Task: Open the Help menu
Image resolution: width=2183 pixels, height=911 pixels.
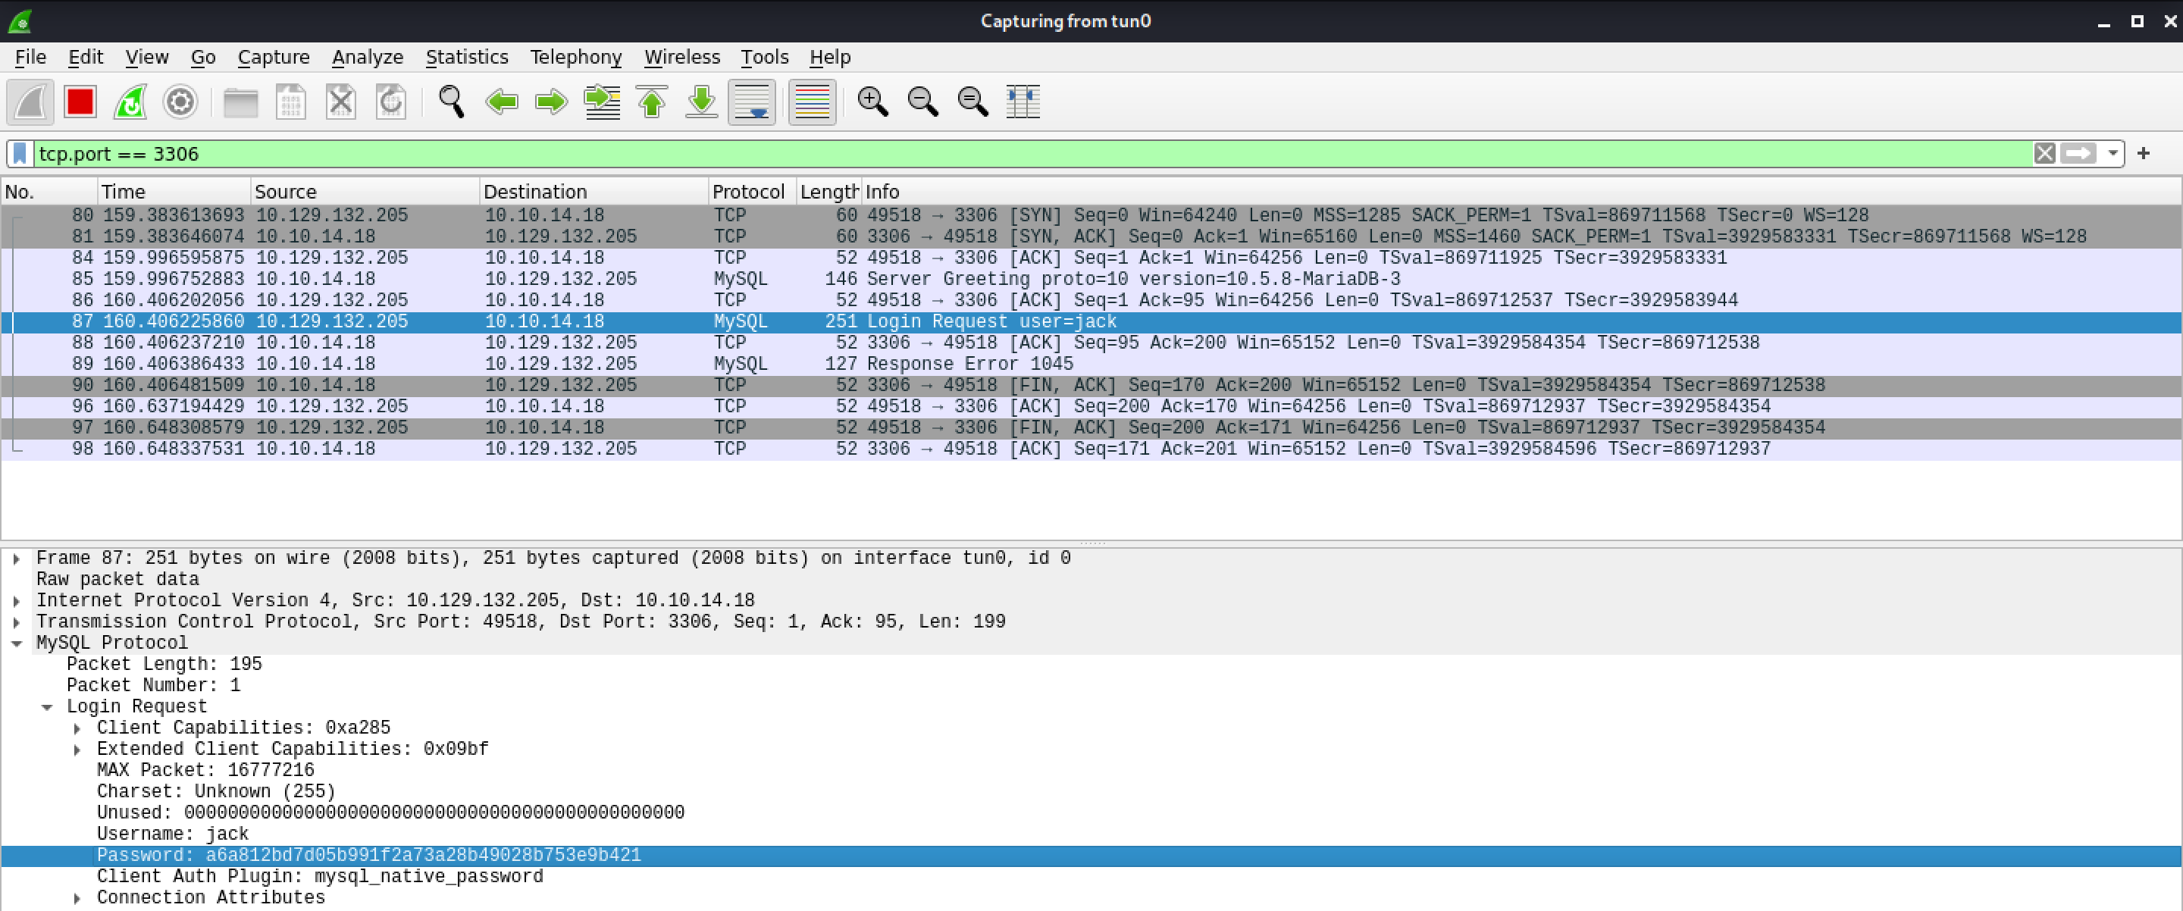Action: [830, 57]
